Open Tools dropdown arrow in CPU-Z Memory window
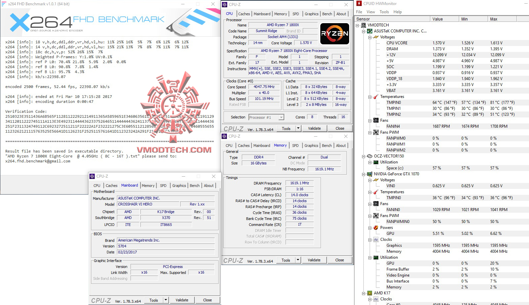Image resolution: width=529 pixels, height=305 pixels. [298, 260]
